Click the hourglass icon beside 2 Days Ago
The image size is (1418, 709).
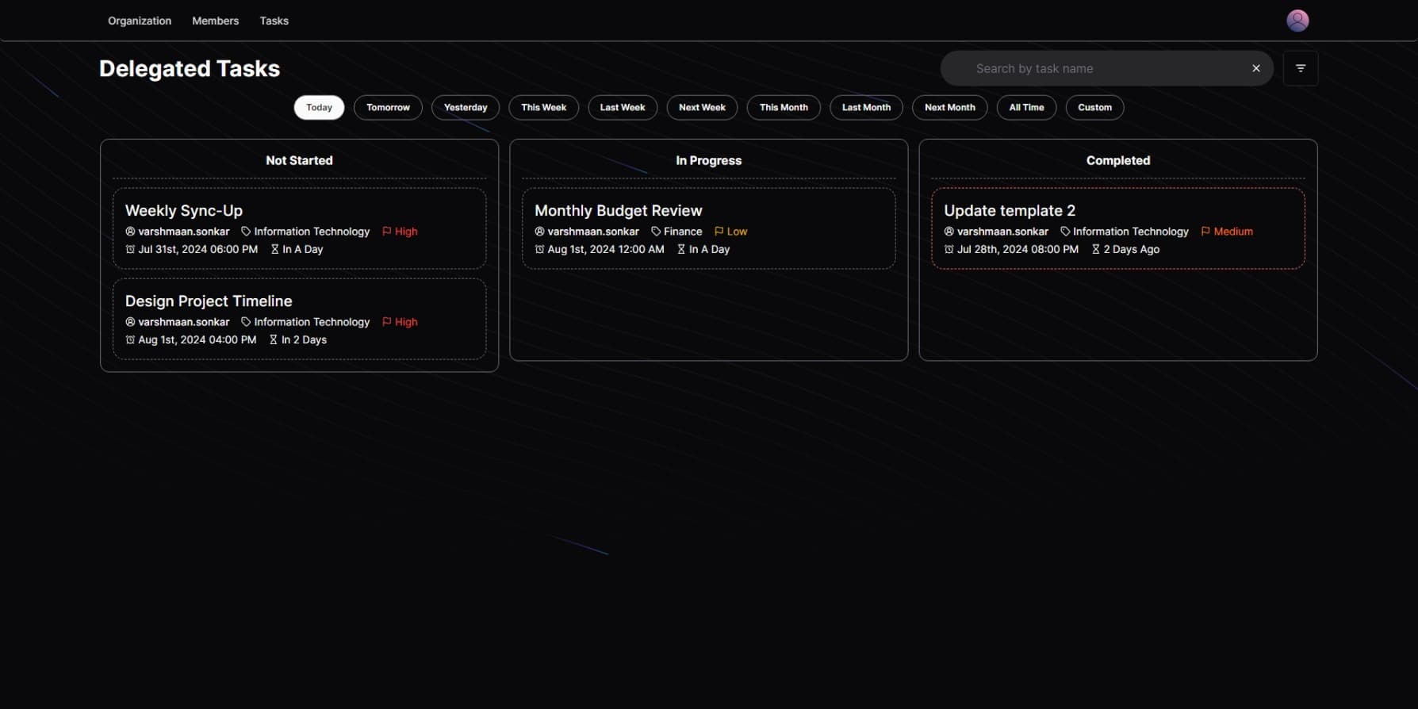point(1095,249)
